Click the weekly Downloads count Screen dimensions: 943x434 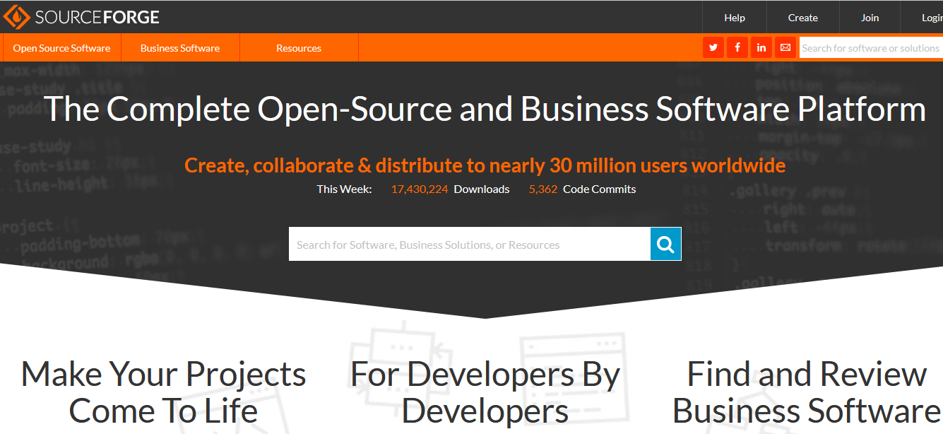[420, 189]
